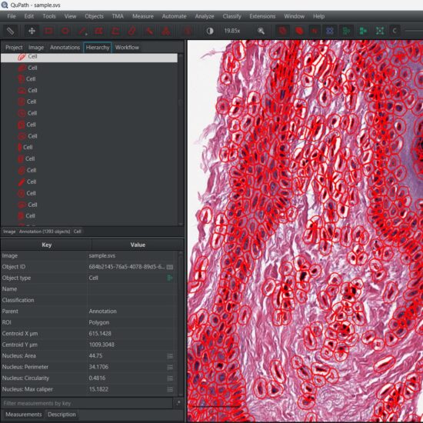Select the ROI value Polygon

click(x=99, y=323)
